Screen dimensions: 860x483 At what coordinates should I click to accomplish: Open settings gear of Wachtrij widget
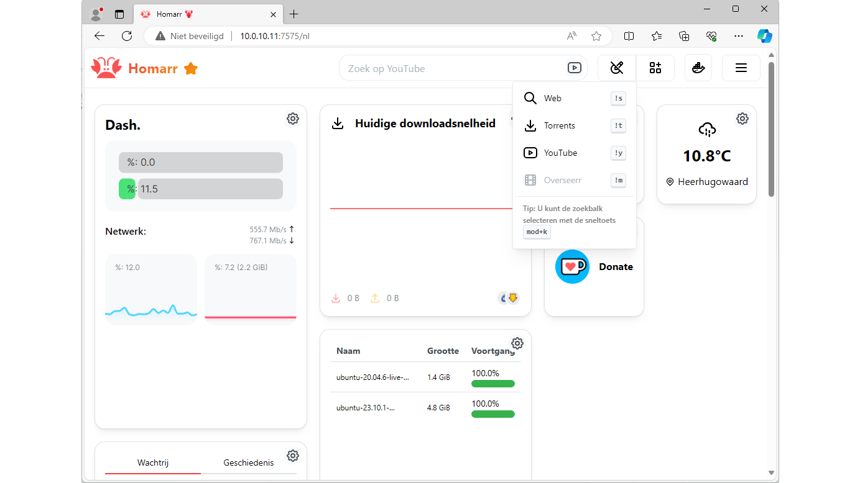293,456
